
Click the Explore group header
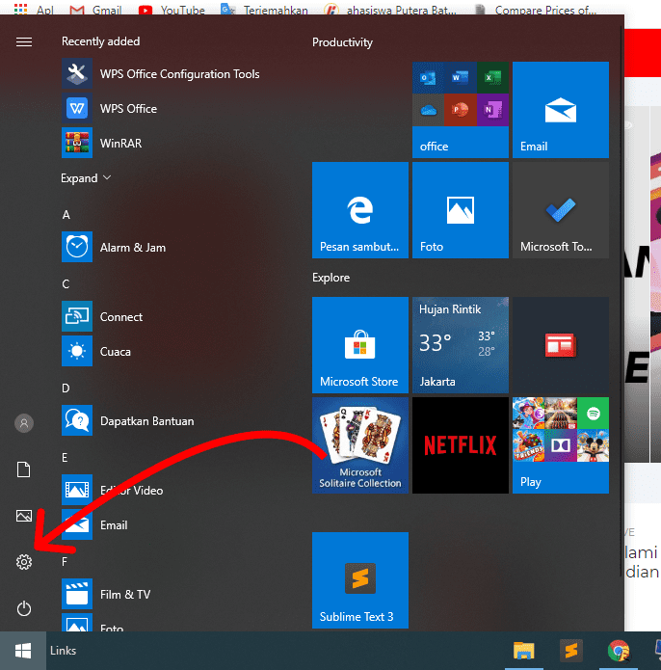[330, 278]
